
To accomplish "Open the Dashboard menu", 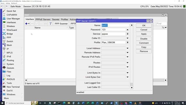I will click(x=14, y=3).
